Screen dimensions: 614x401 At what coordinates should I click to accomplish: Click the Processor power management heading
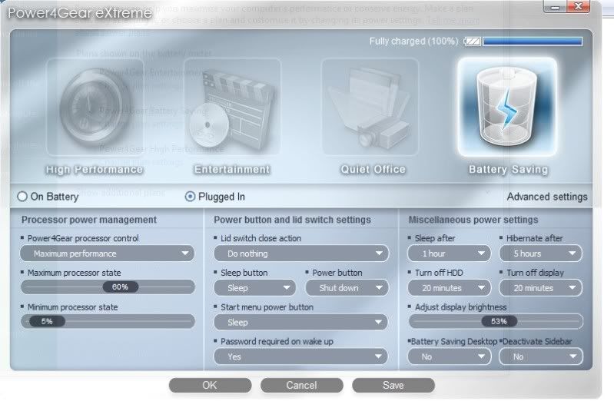click(x=89, y=220)
